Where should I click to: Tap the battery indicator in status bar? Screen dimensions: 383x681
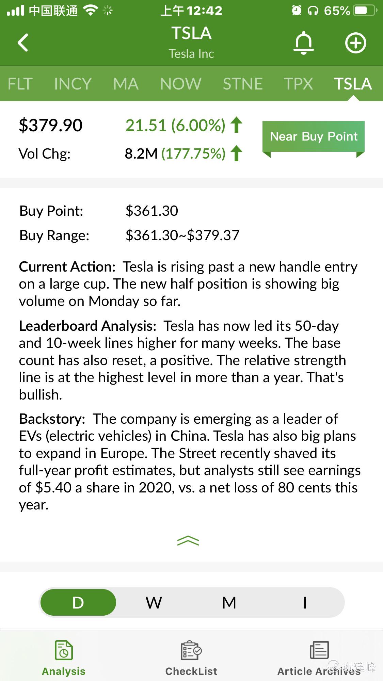[x=365, y=11]
